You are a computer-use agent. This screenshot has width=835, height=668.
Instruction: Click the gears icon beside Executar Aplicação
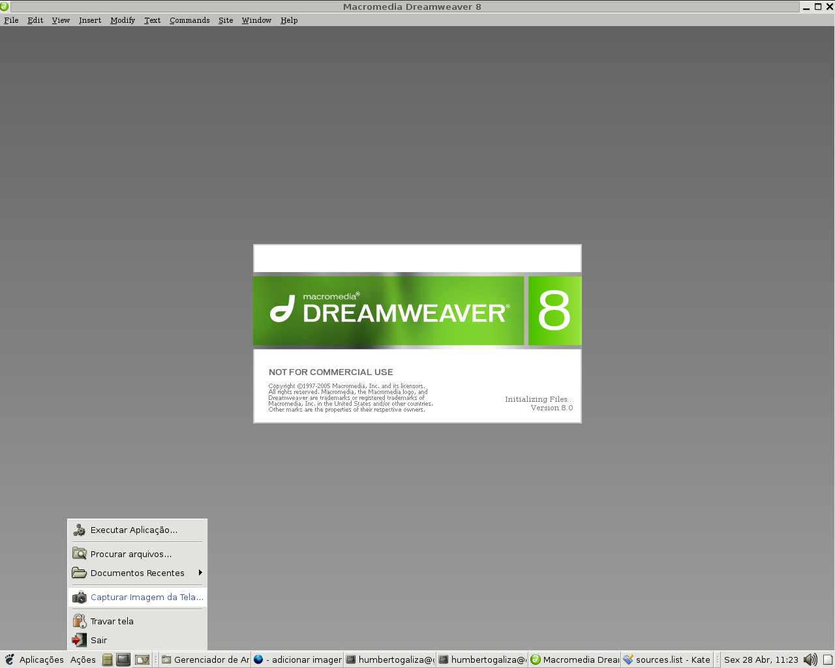coord(79,530)
